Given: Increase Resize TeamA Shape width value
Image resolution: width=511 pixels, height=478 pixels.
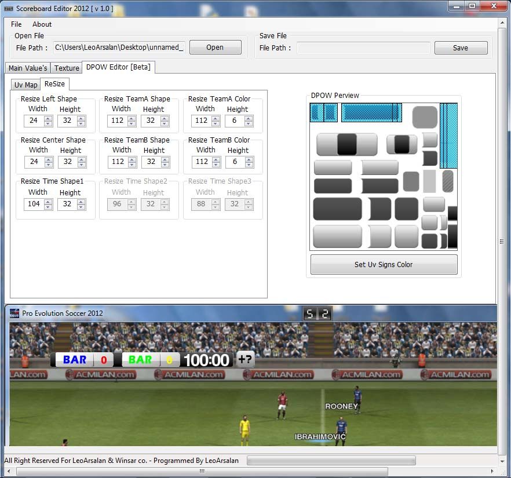Looking at the screenshot, I should [x=132, y=118].
